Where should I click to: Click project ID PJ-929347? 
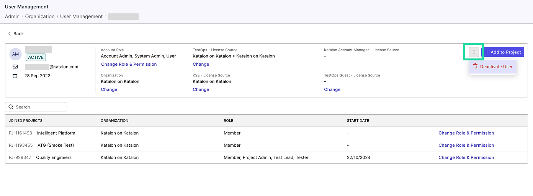(20, 157)
